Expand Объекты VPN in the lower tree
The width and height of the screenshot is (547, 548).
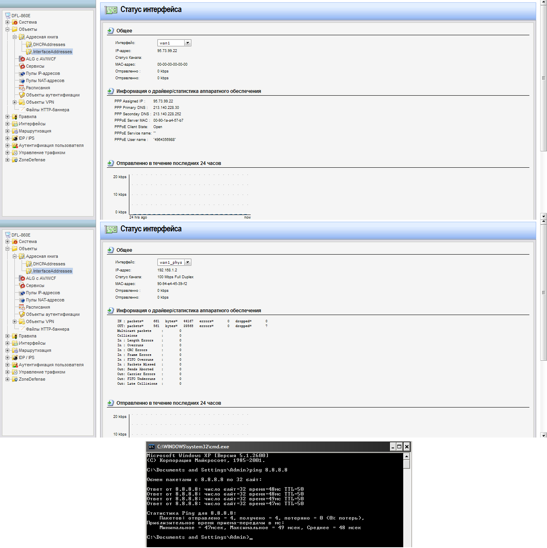[x=14, y=321]
